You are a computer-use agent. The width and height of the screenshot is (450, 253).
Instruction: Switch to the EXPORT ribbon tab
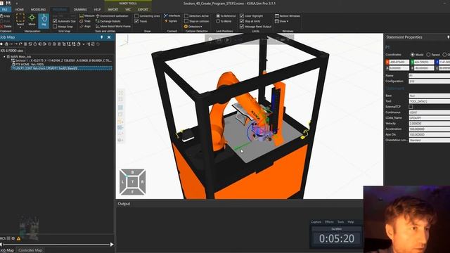click(143, 9)
